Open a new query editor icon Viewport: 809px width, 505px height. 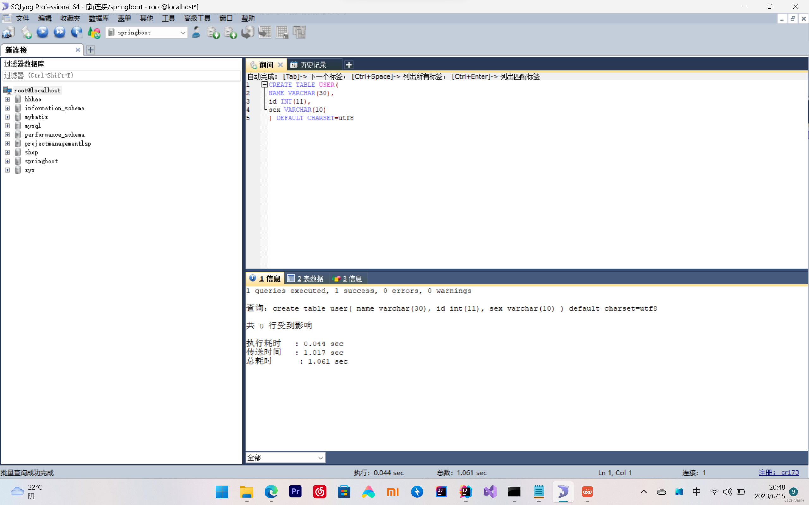26,33
